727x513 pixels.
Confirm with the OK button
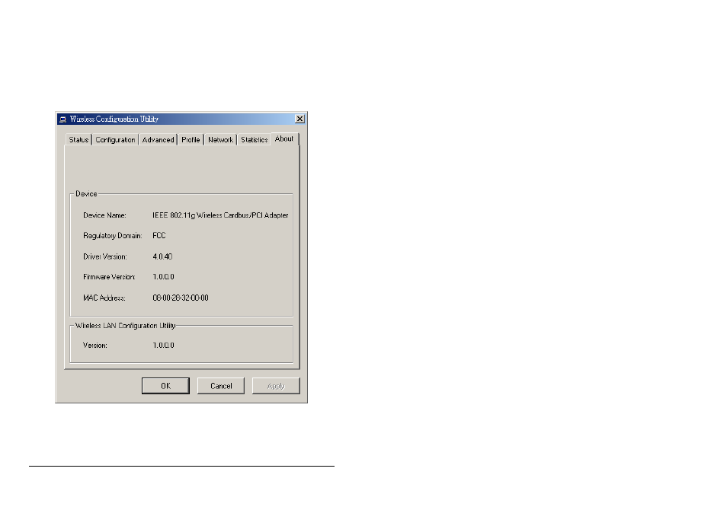pyautogui.click(x=165, y=386)
